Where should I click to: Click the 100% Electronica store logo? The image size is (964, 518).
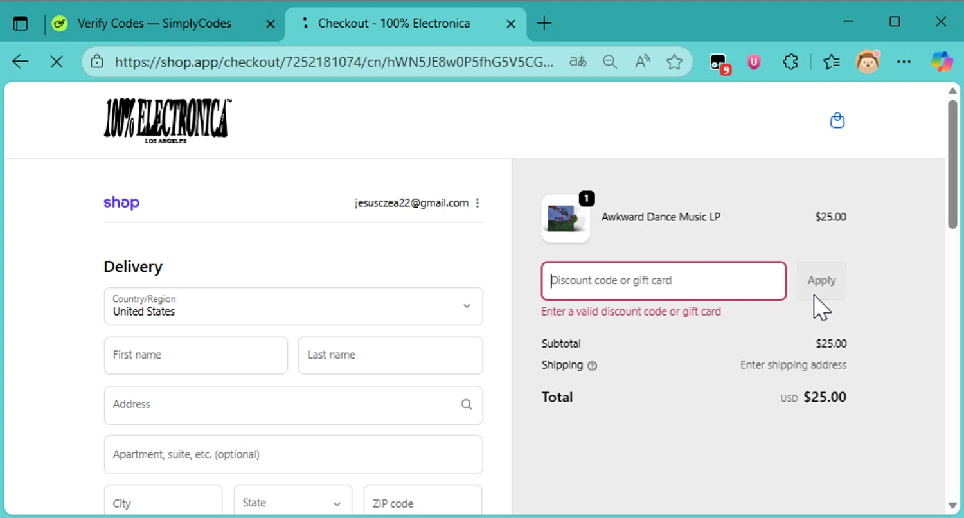(x=167, y=120)
